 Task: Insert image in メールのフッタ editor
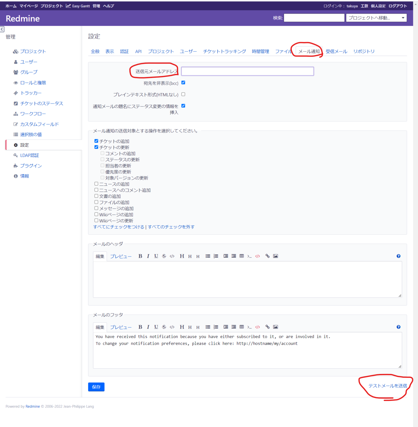point(275,327)
